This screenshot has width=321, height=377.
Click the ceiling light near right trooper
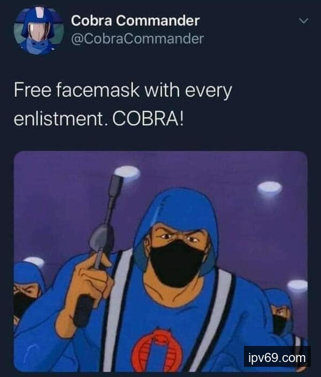(x=297, y=285)
